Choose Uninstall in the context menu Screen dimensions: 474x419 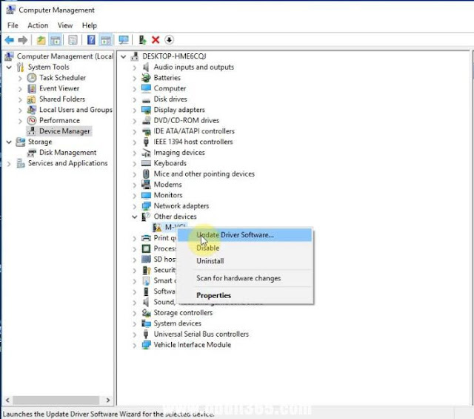[x=244, y=261]
